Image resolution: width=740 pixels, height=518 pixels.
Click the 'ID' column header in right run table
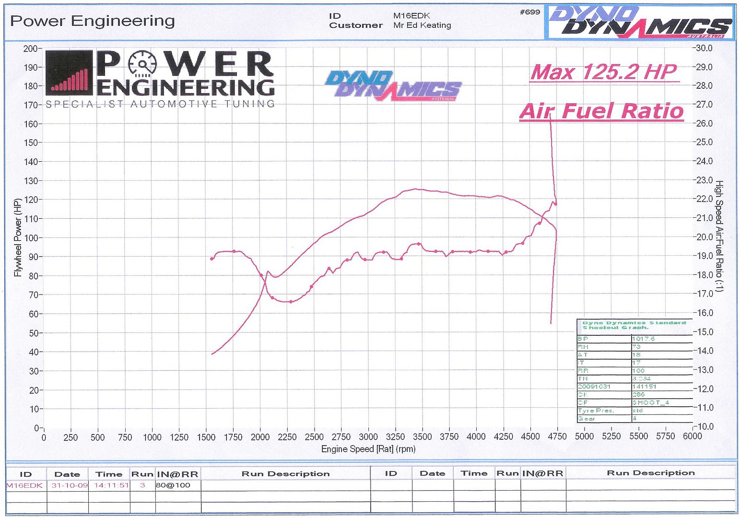click(391, 473)
